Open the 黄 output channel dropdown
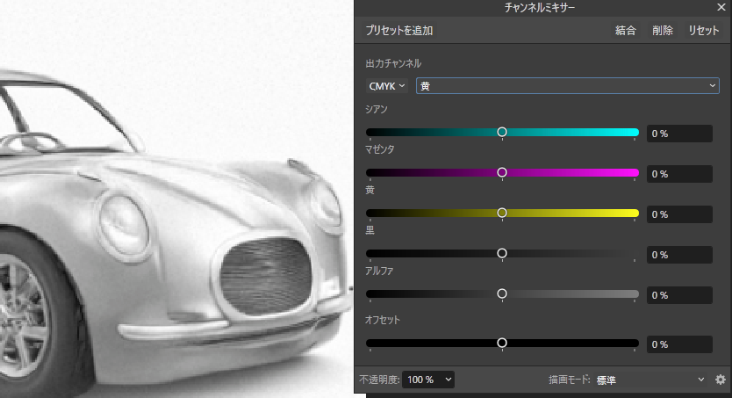The height and width of the screenshot is (398, 732). pos(568,86)
